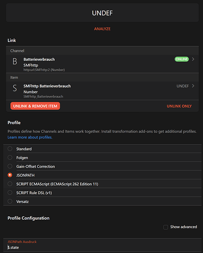The height and width of the screenshot is (253, 203).
Task: Enable the Show advanced checkbox
Action: pyautogui.click(x=165, y=227)
